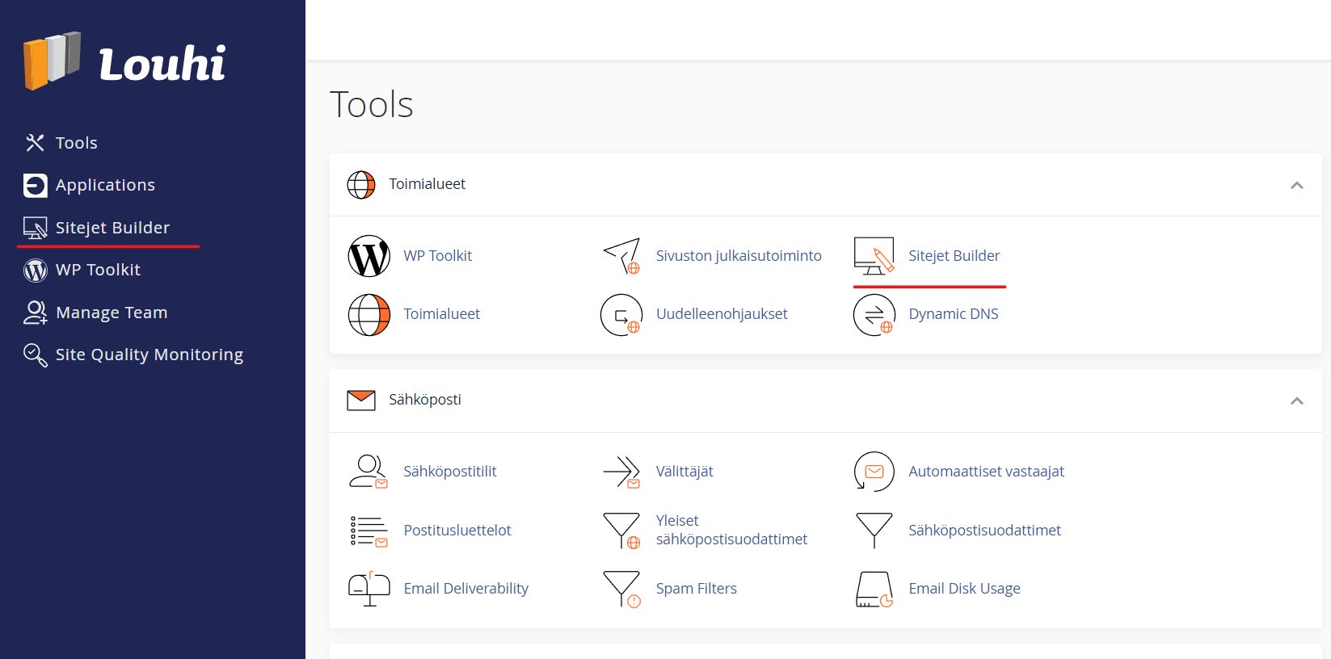The width and height of the screenshot is (1331, 659).
Task: Click the Postitusluettelot link
Action: tap(457, 531)
